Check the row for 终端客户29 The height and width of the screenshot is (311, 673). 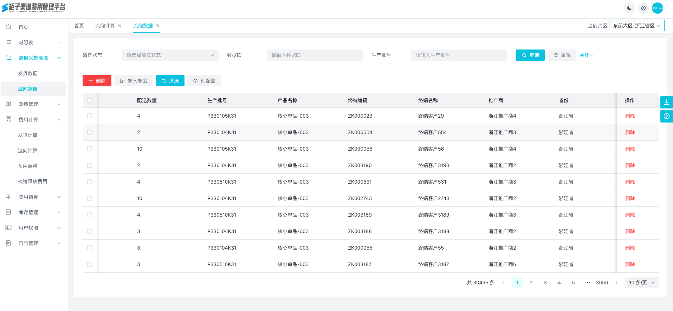[90, 116]
